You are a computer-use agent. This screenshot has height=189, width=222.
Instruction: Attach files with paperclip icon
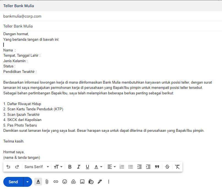coord(47,182)
